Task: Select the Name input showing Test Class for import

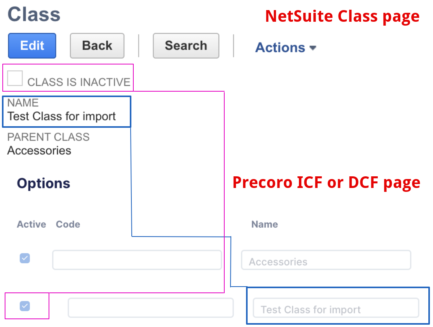Action: (x=335, y=308)
